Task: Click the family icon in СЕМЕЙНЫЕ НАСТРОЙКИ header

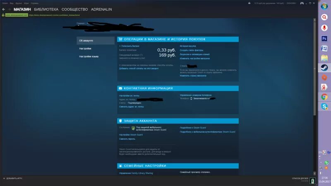Action: 120,166
